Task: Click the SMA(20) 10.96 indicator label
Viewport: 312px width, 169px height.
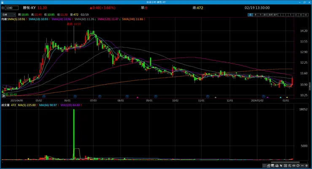Action: click(x=62, y=19)
